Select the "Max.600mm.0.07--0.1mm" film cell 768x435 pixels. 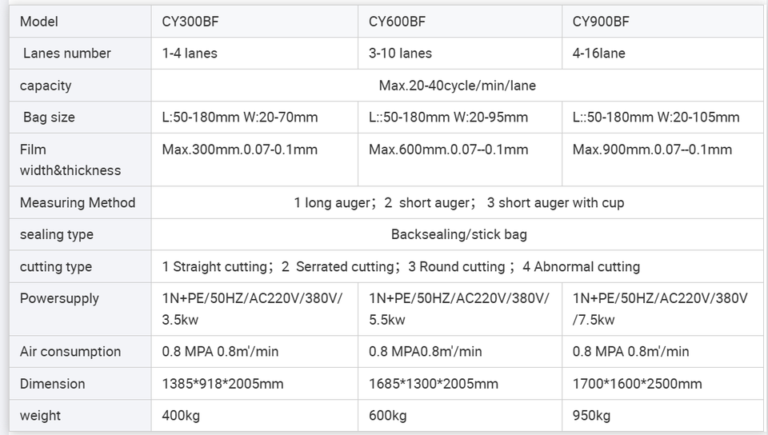(448, 150)
